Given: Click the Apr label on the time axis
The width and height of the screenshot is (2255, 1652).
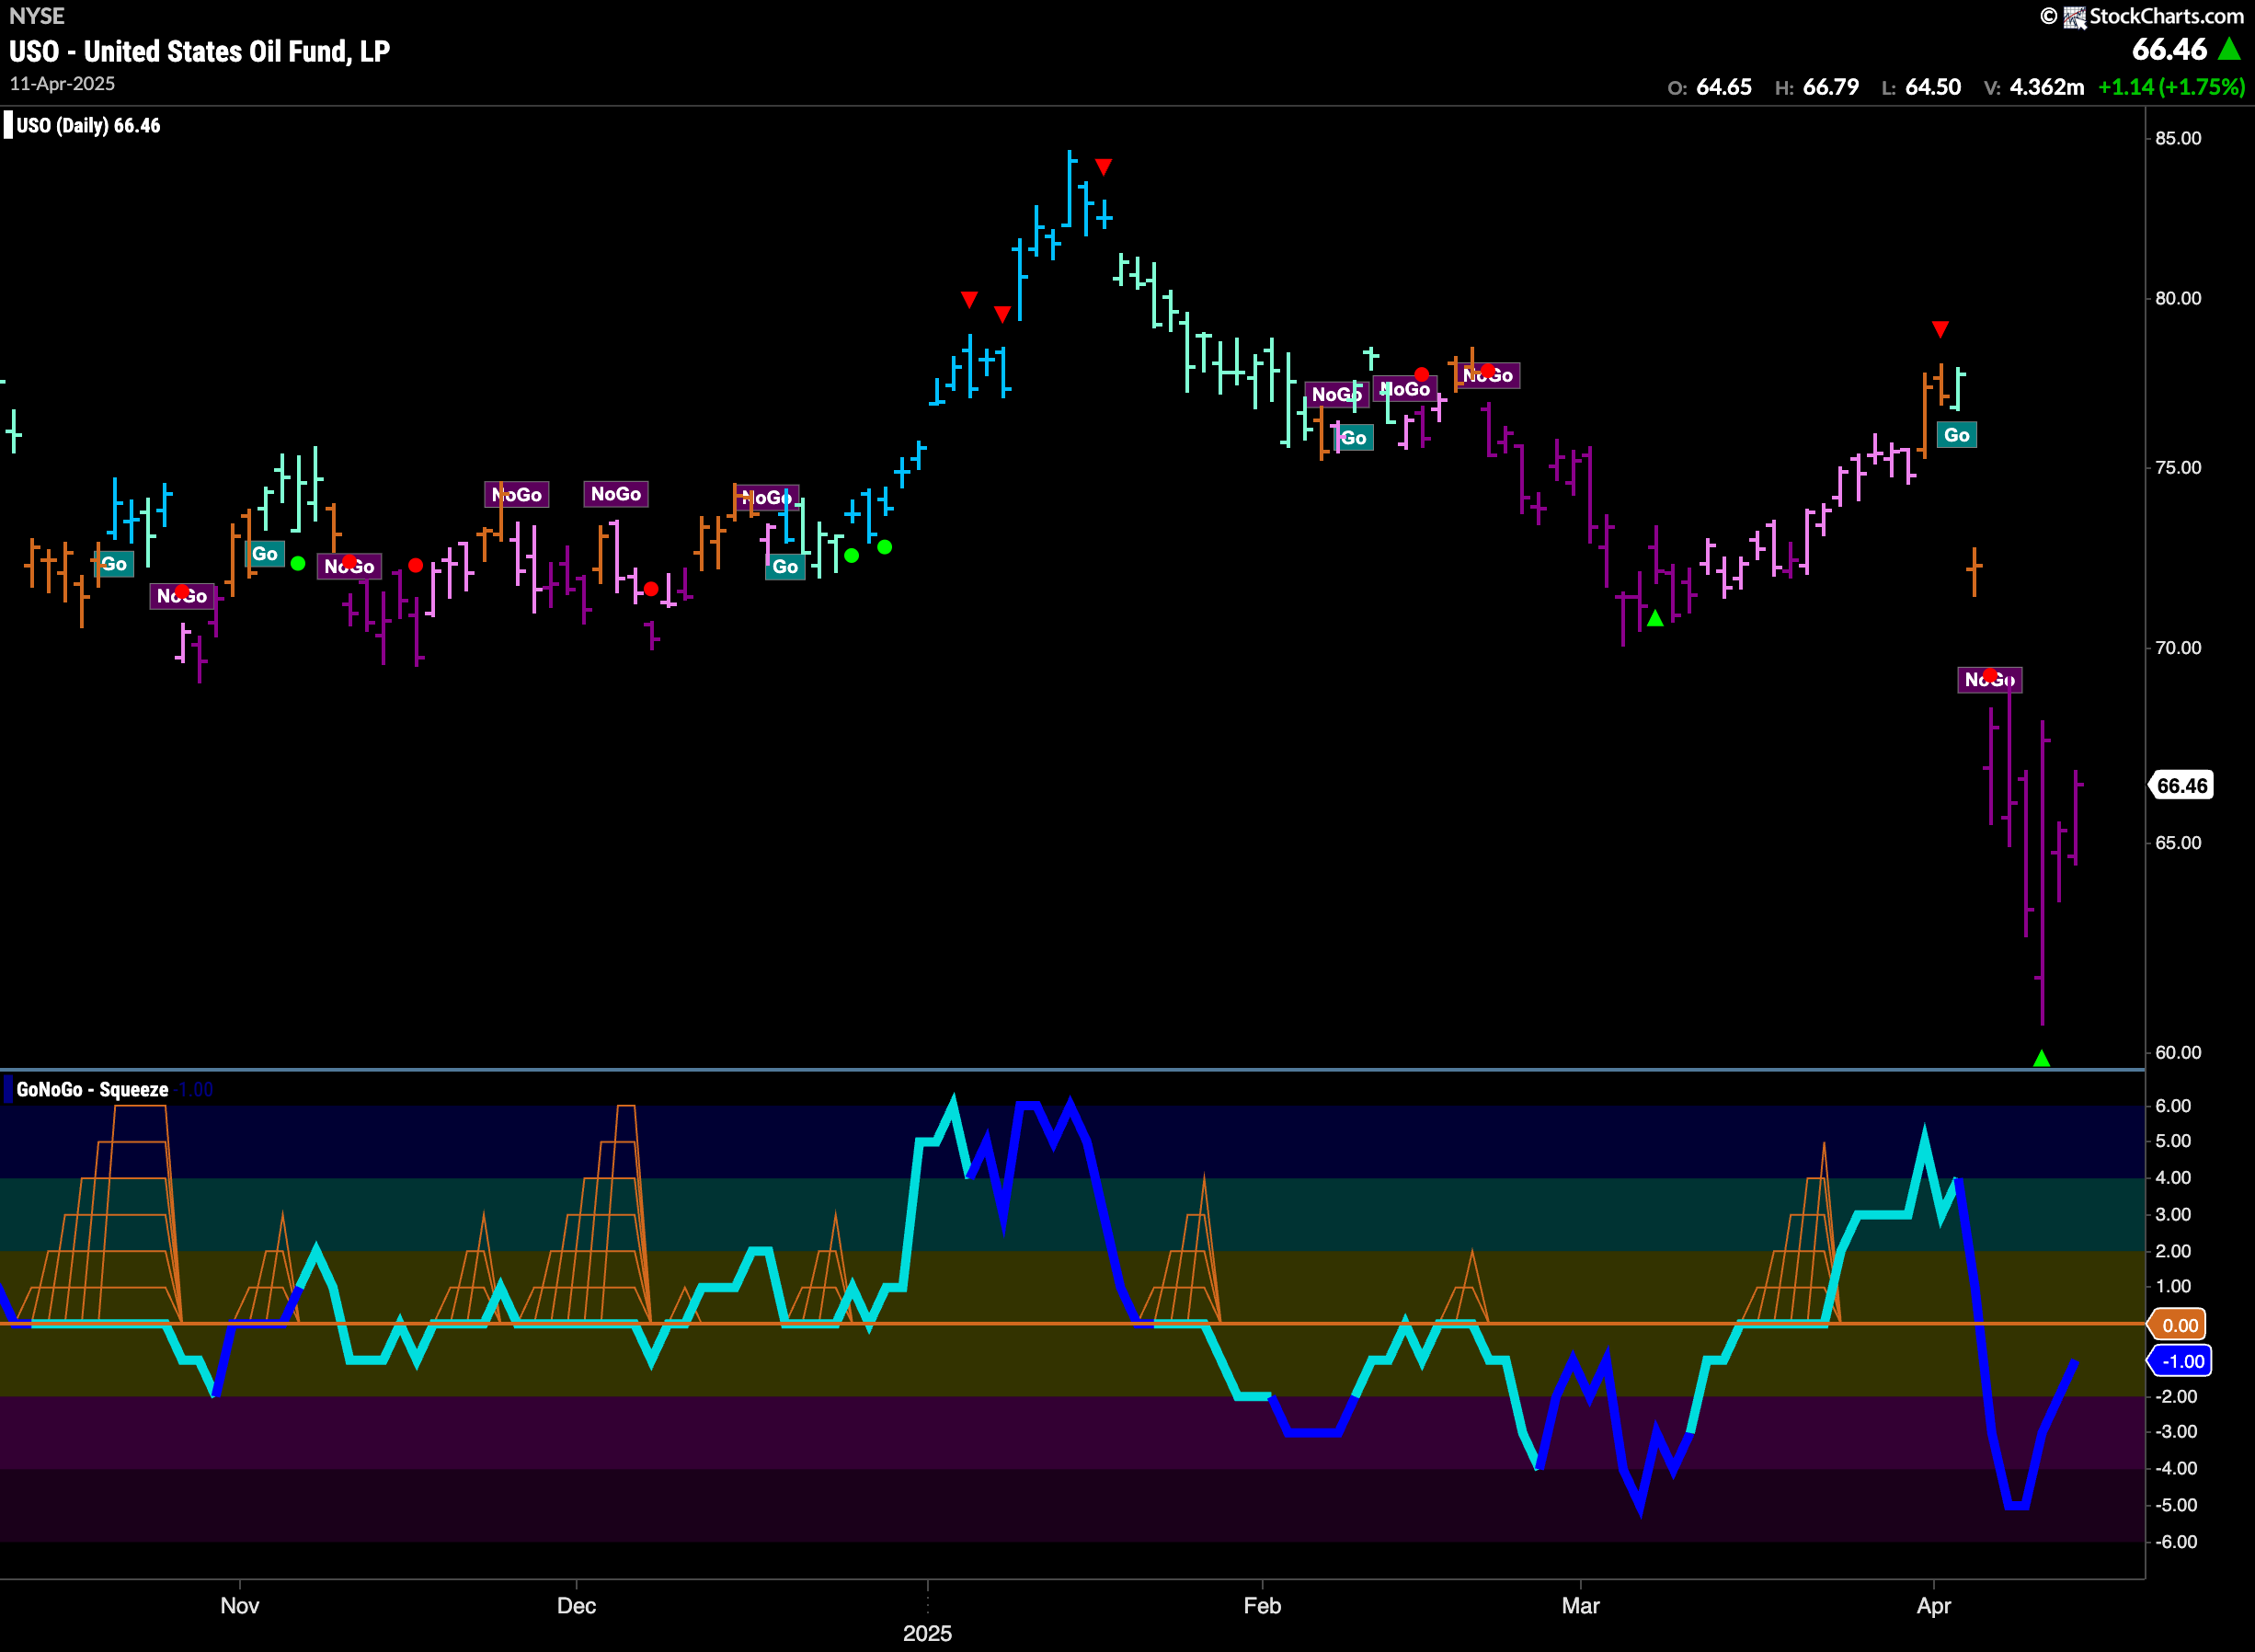Looking at the screenshot, I should (1934, 1606).
